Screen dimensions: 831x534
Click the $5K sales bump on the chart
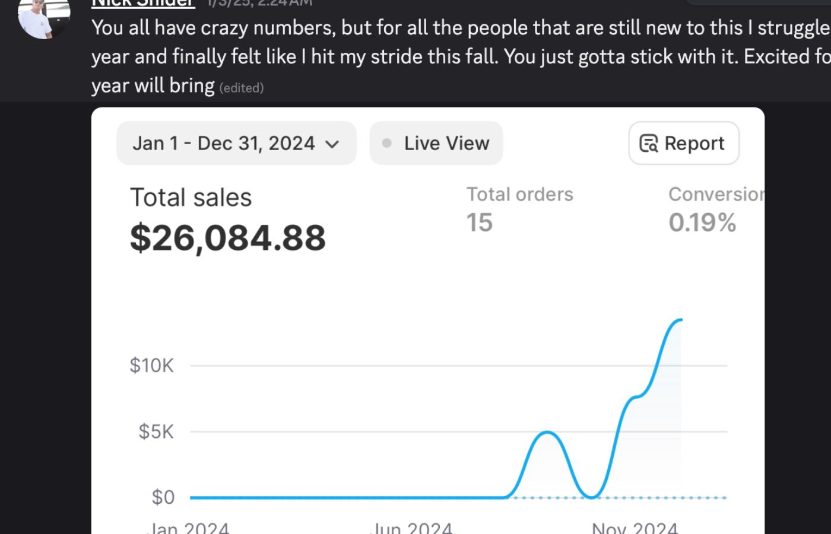pyautogui.click(x=547, y=434)
